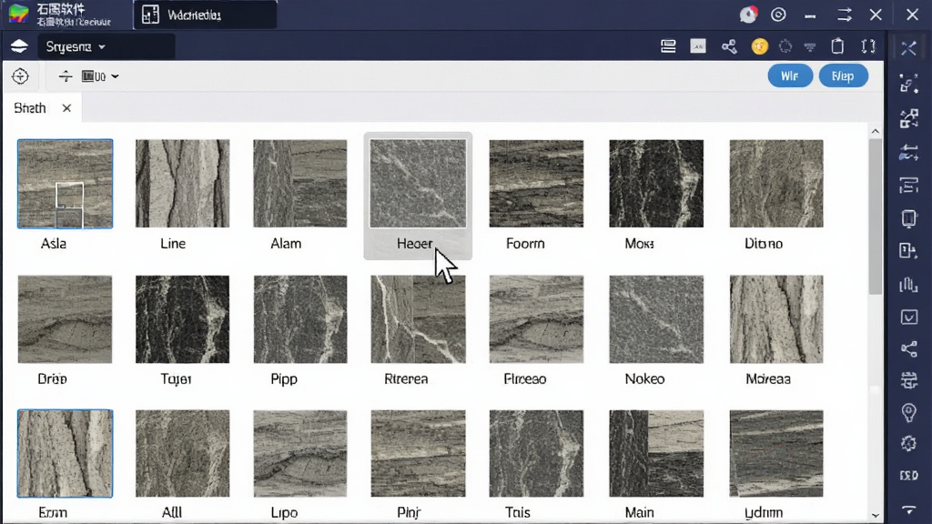
Task: Click the monitor icon in the right sidebar
Action: point(908,218)
